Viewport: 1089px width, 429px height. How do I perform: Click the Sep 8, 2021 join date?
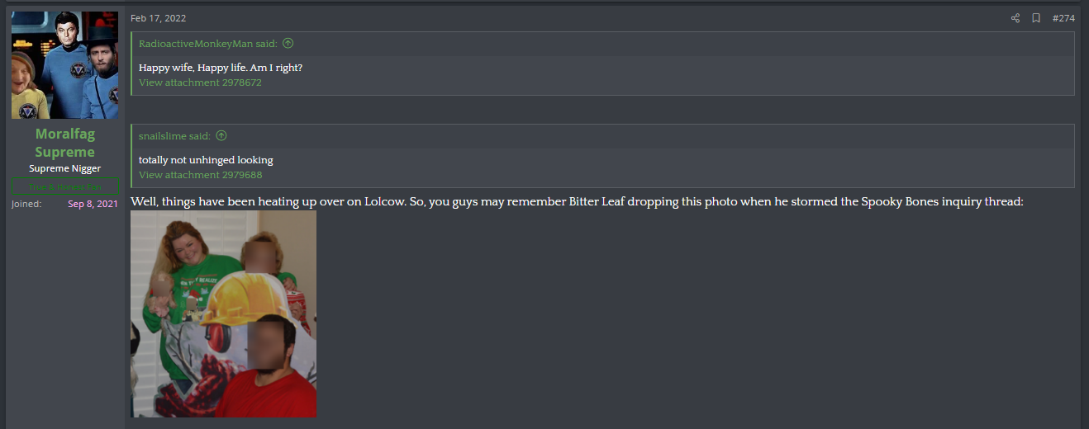coord(93,204)
